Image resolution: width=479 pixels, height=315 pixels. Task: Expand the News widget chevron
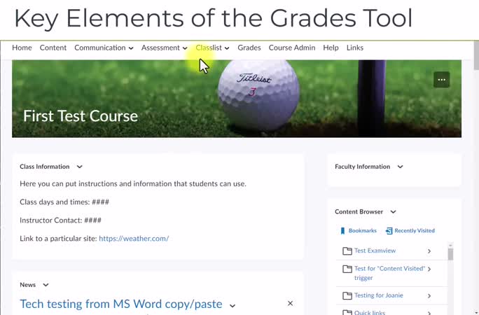click(x=46, y=285)
